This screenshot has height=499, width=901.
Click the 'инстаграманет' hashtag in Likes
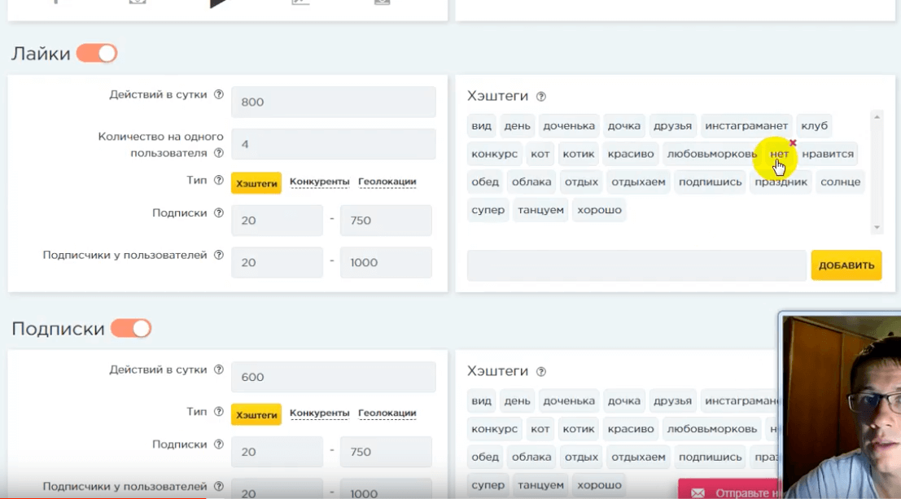click(746, 126)
